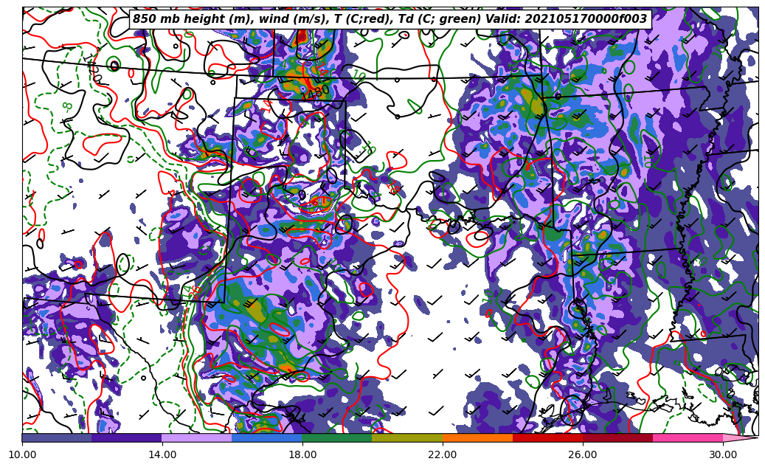
Task: Click the colorbar tick label 14.00
Action: point(162,454)
